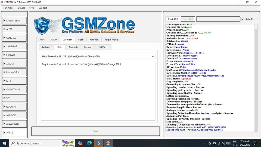Switch to the Flash tab
261x147 pixels.
81,40
